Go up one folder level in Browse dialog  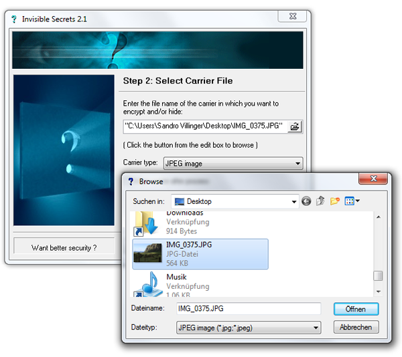(x=320, y=201)
